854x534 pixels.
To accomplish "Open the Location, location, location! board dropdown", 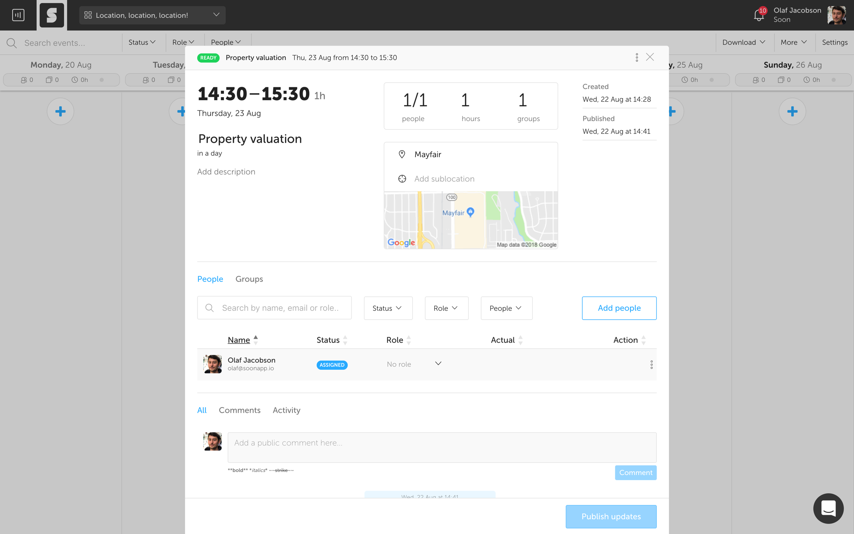I will (152, 15).
